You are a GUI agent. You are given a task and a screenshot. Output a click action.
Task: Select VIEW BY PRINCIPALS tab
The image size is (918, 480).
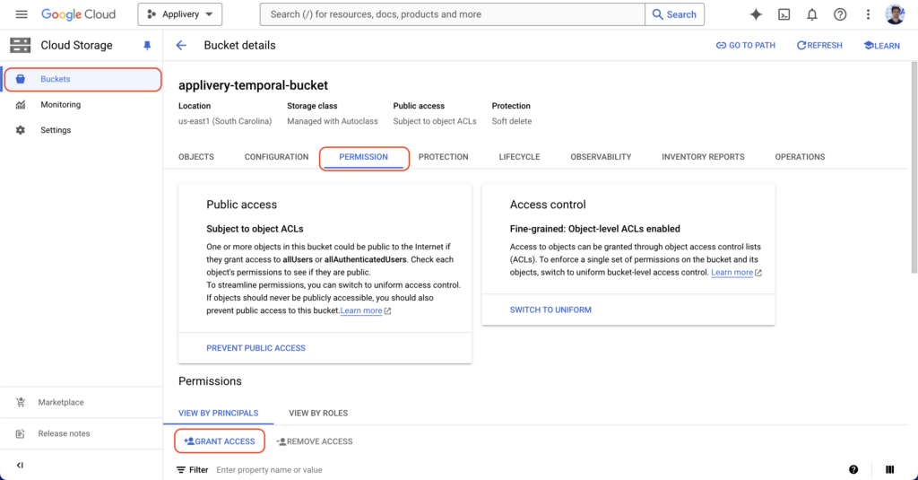click(219, 414)
